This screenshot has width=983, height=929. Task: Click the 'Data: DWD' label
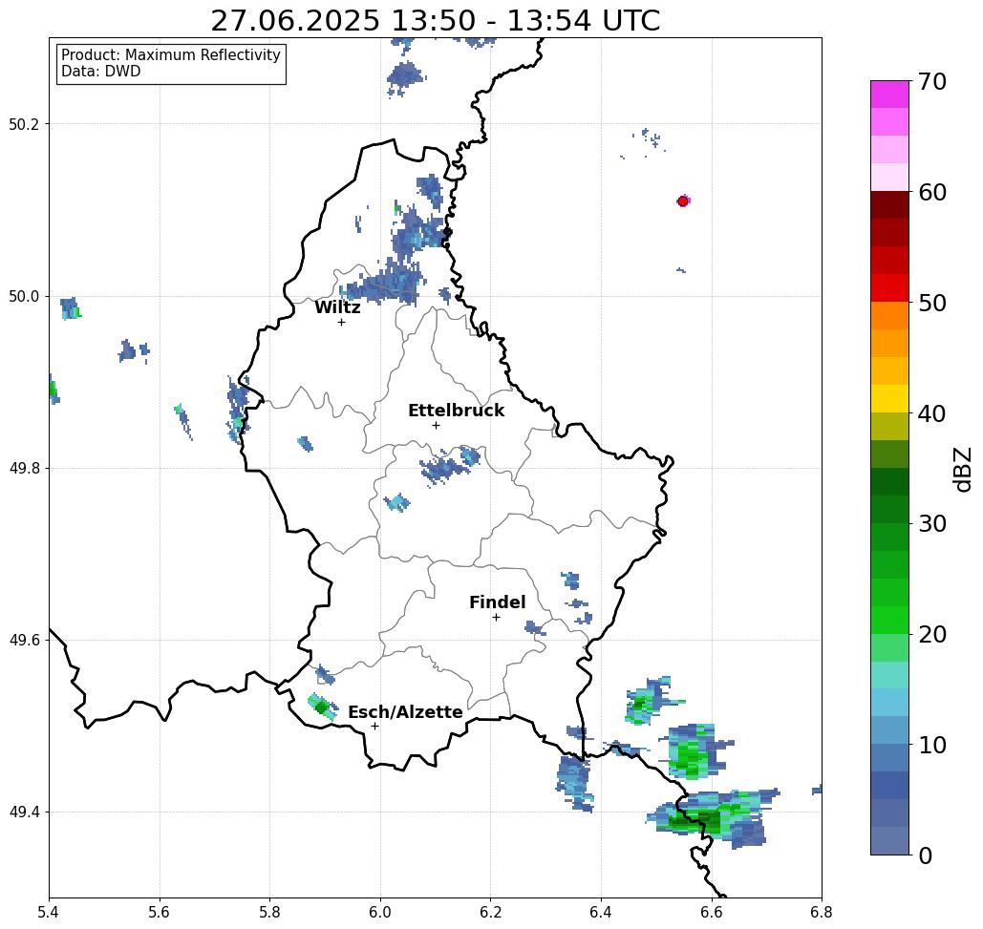click(101, 72)
